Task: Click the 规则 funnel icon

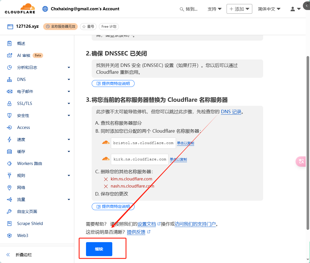Action: click(x=9, y=176)
